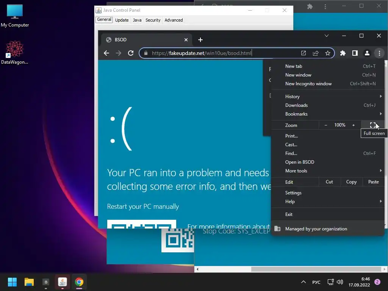Select New tab menu entry

pos(328,66)
